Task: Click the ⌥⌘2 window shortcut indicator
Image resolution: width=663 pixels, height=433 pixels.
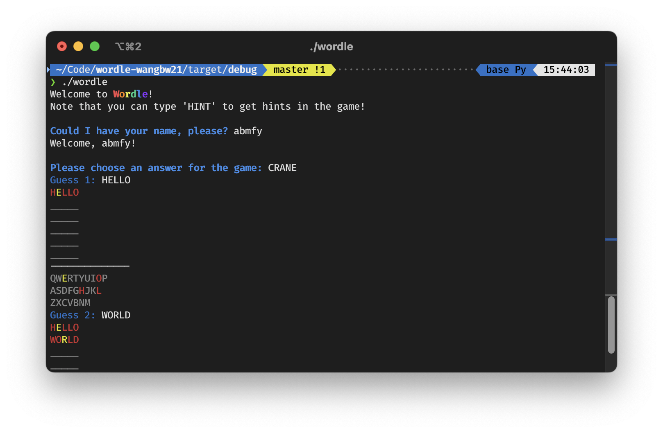Action: [x=128, y=47]
